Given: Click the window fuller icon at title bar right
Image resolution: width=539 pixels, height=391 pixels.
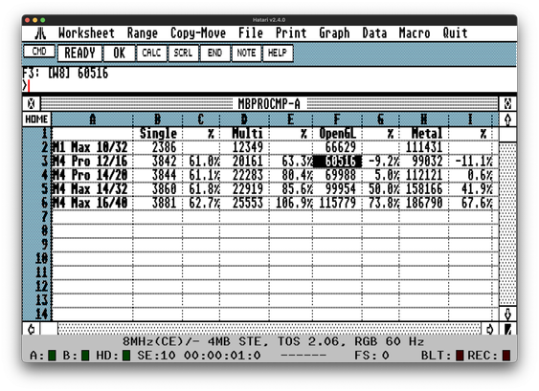Looking at the screenshot, I should tap(507, 103).
